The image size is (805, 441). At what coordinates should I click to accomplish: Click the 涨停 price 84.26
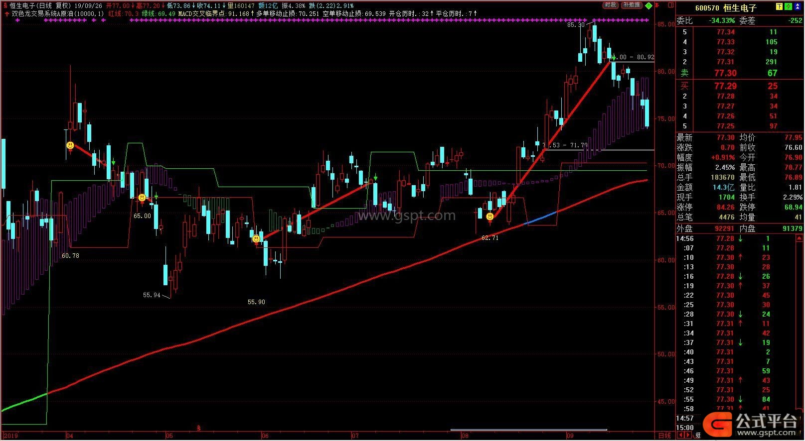click(x=726, y=207)
